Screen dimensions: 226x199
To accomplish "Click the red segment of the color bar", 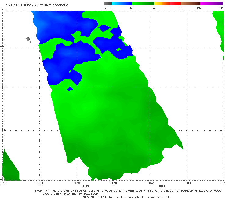I will 175,4.
